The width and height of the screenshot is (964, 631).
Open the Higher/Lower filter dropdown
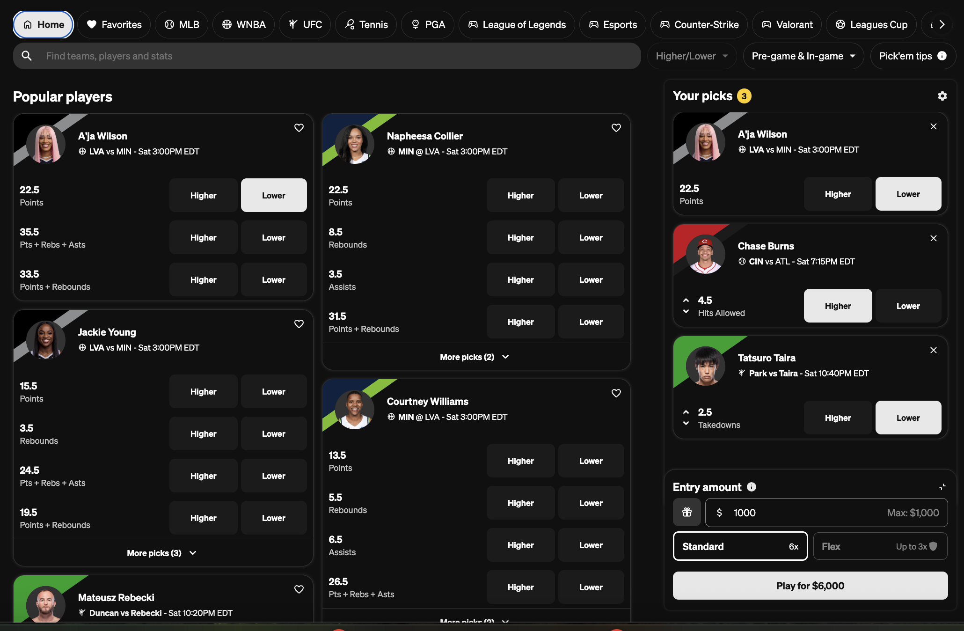pyautogui.click(x=692, y=56)
